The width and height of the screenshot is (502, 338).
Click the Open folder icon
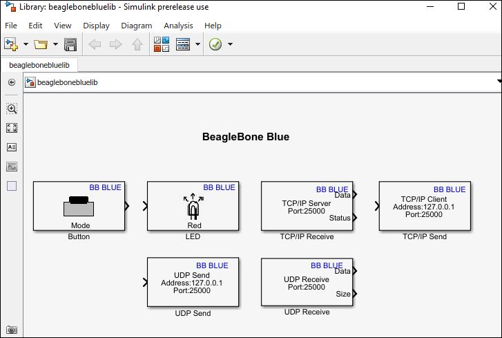(41, 44)
